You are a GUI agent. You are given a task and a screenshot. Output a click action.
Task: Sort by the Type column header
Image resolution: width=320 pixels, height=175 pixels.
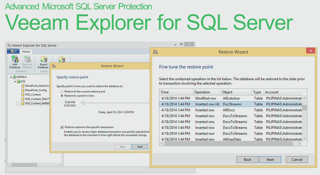258,92
